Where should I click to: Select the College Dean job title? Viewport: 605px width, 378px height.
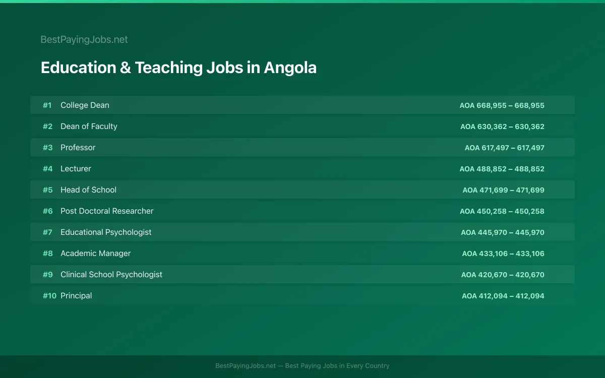click(x=85, y=105)
